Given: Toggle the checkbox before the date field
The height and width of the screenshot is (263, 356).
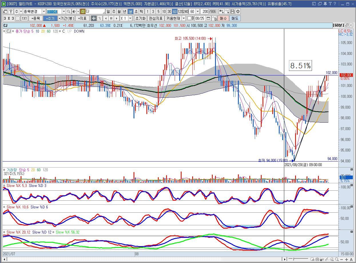Looking at the screenshot, I should pyautogui.click(x=189, y=18).
